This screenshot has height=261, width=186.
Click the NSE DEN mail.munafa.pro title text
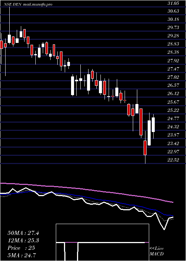28,4
